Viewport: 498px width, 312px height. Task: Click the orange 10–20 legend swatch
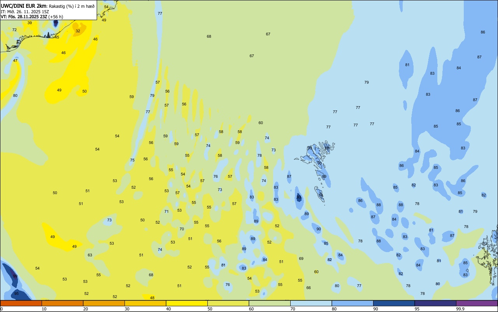pos(62,303)
